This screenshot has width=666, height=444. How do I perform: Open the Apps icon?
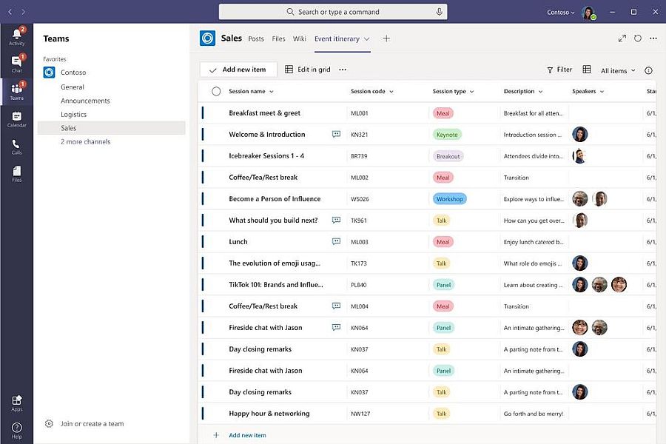coord(16,403)
